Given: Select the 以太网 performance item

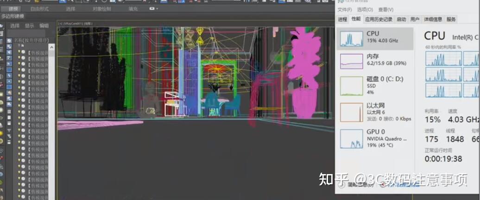Looking at the screenshot, I should pos(375,112).
